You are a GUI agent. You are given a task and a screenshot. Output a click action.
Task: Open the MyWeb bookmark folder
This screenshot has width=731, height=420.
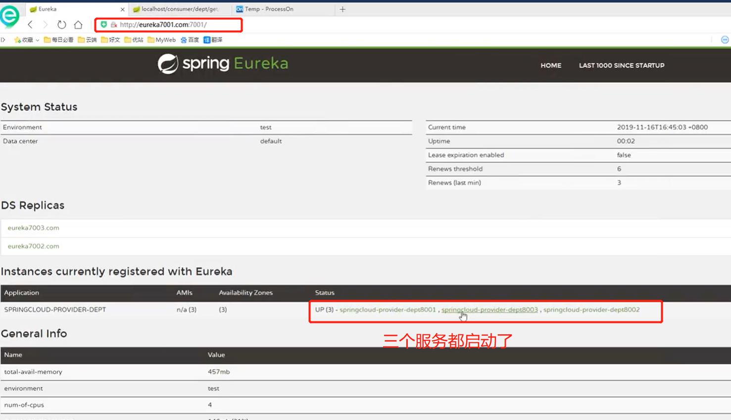(x=161, y=40)
